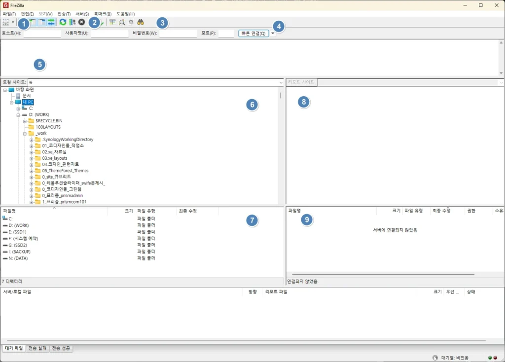The height and width of the screenshot is (362, 505).
Task: Sort local files by 최종 수정 column
Action: pos(197,211)
